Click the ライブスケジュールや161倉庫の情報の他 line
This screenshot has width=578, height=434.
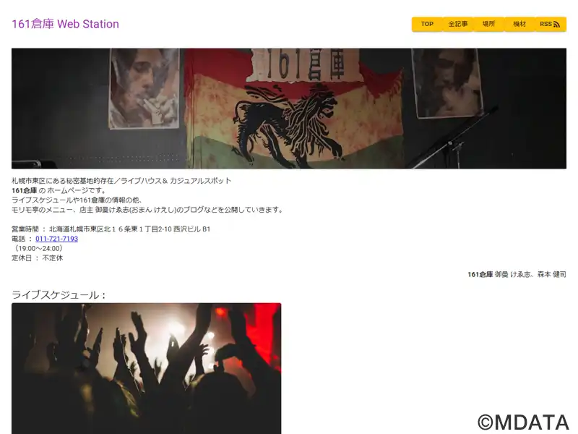[x=77, y=200]
